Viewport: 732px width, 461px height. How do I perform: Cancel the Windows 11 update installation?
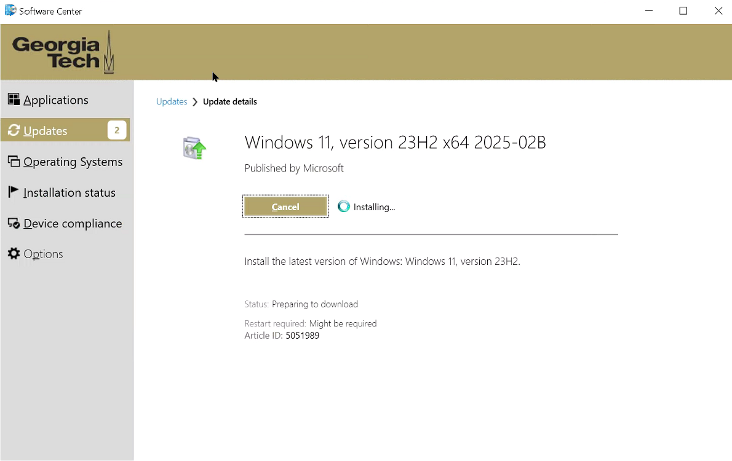(x=285, y=207)
